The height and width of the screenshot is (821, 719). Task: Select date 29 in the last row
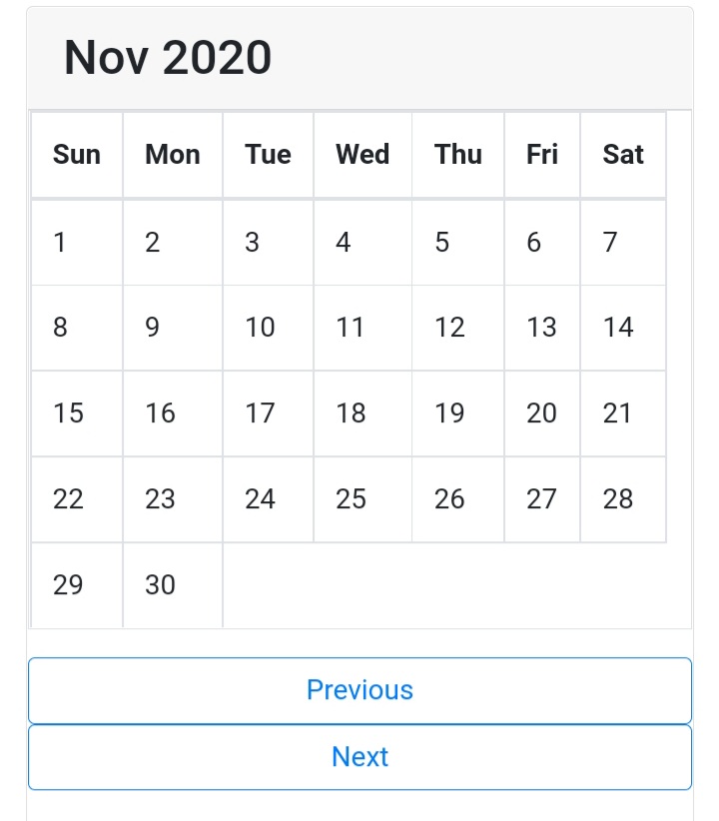(x=68, y=585)
